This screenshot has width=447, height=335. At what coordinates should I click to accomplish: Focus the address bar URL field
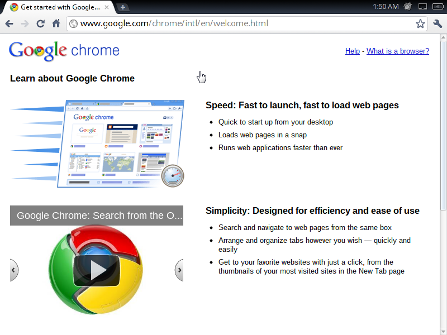tap(246, 23)
